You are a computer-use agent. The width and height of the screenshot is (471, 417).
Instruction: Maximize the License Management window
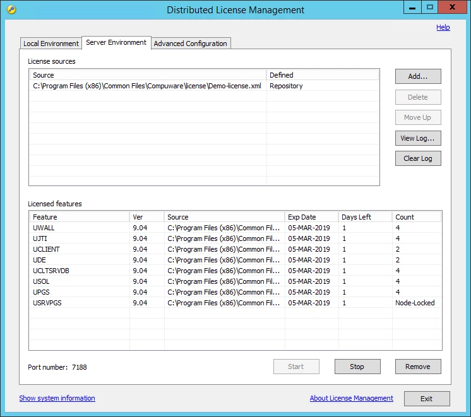click(x=430, y=7)
